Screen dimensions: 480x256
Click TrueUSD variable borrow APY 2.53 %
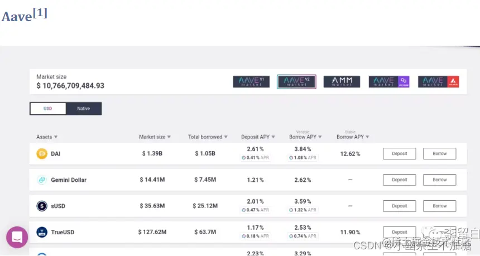(x=303, y=228)
